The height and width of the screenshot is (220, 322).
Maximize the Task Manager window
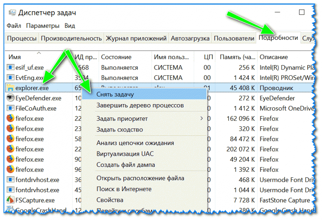(301, 12)
